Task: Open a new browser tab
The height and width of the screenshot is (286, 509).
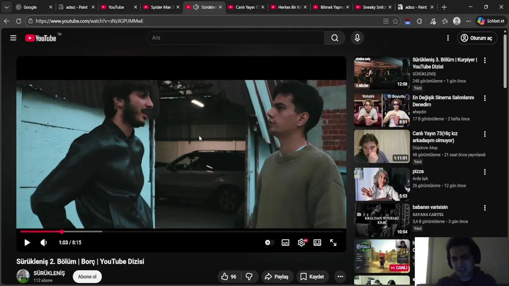Action: tap(444, 7)
